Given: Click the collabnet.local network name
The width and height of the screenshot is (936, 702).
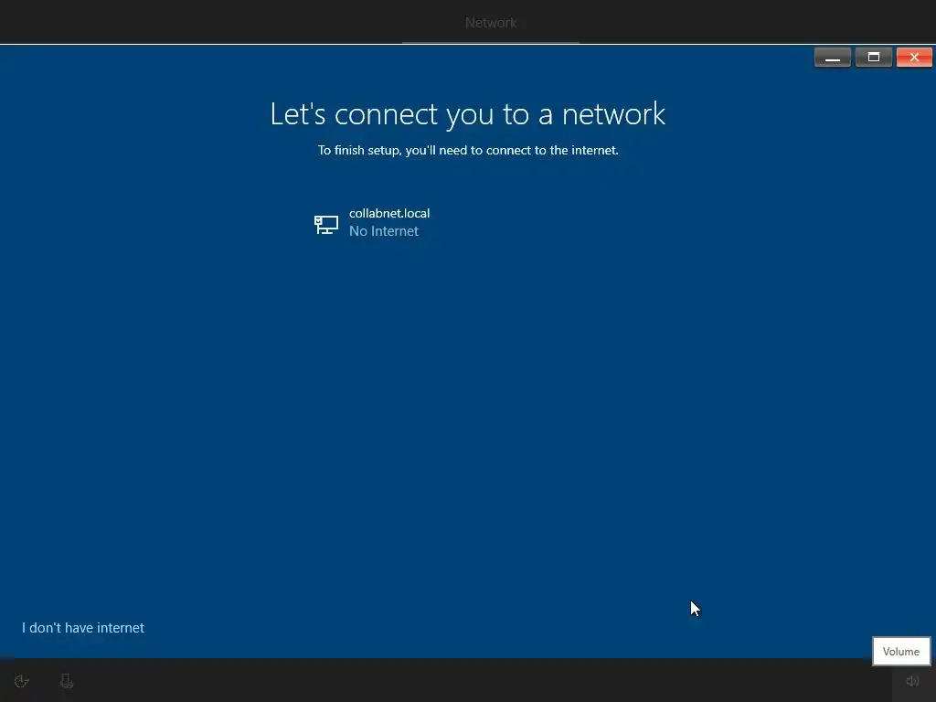Looking at the screenshot, I should [x=389, y=213].
